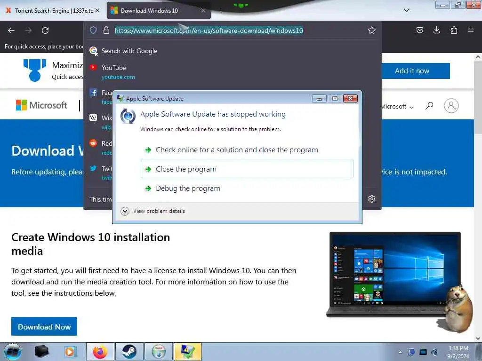482x361 pixels.
Task: Click the page vertical scrollbar thumb
Action: tap(478, 98)
